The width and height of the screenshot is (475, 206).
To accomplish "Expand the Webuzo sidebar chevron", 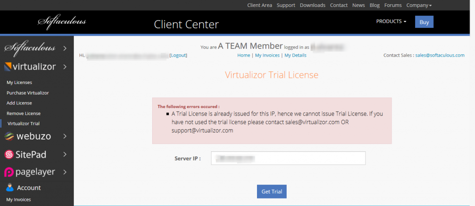I will [65, 136].
